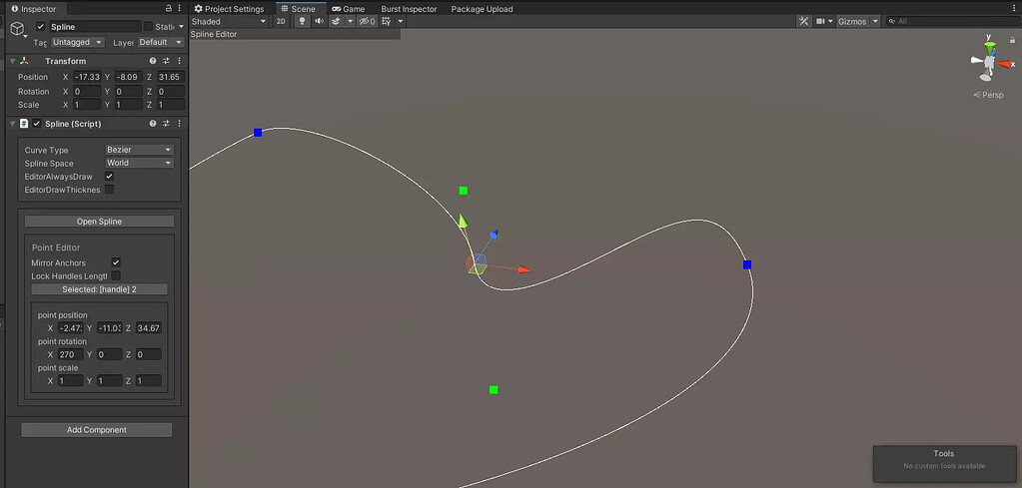
Task: Enable EditorDrawThickness checkbox
Action: click(x=110, y=190)
